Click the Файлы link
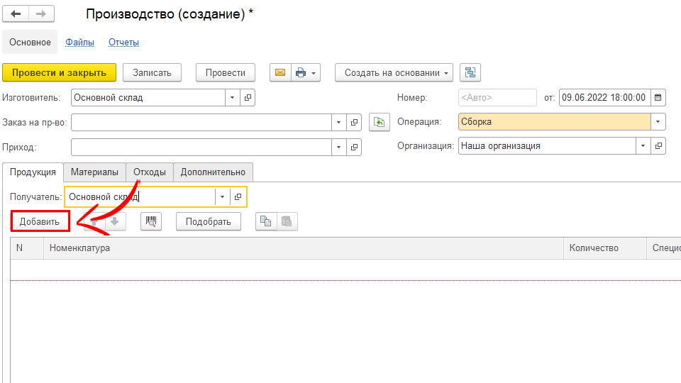Image resolution: width=681 pixels, height=383 pixels. 79,43
